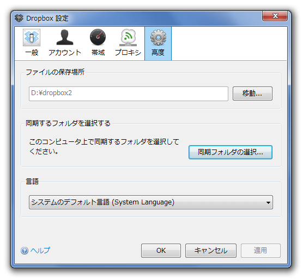The height and width of the screenshot is (280, 303).
Task: Click the 移動... button
Action: [x=252, y=94]
